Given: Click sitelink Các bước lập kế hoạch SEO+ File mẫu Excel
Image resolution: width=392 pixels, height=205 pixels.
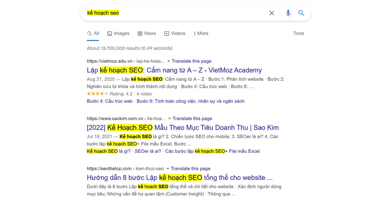Looking at the screenshot, I should (212, 151).
